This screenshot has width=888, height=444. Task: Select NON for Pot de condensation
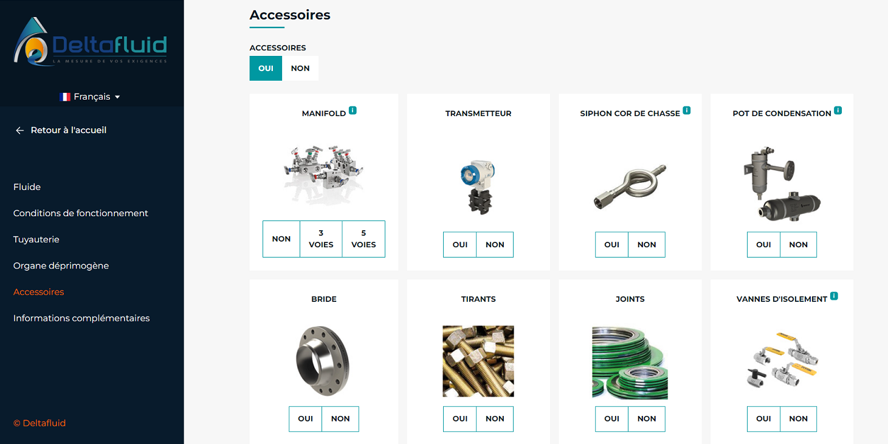click(x=798, y=245)
